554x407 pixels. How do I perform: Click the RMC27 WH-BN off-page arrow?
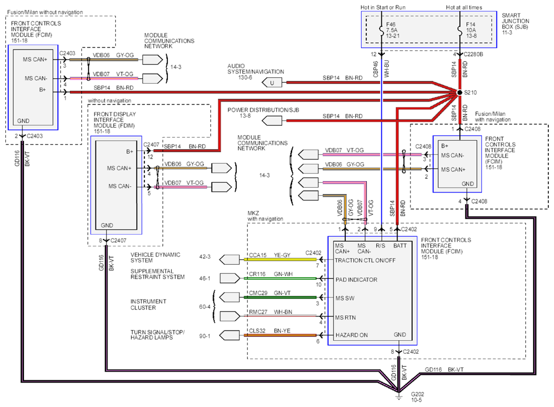pos(230,316)
